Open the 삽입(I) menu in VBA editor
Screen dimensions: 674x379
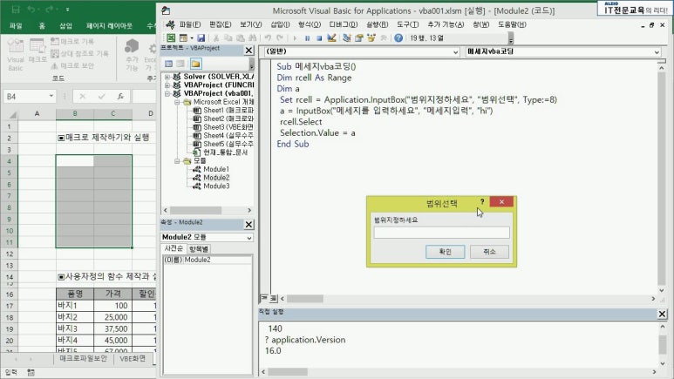280,24
